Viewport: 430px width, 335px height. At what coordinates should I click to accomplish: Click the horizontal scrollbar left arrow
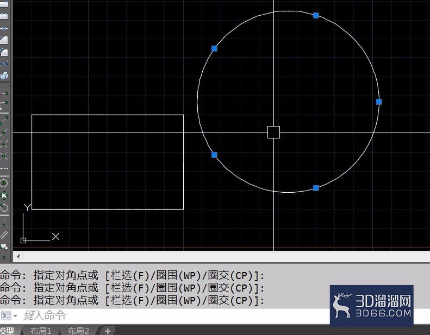click(x=17, y=256)
